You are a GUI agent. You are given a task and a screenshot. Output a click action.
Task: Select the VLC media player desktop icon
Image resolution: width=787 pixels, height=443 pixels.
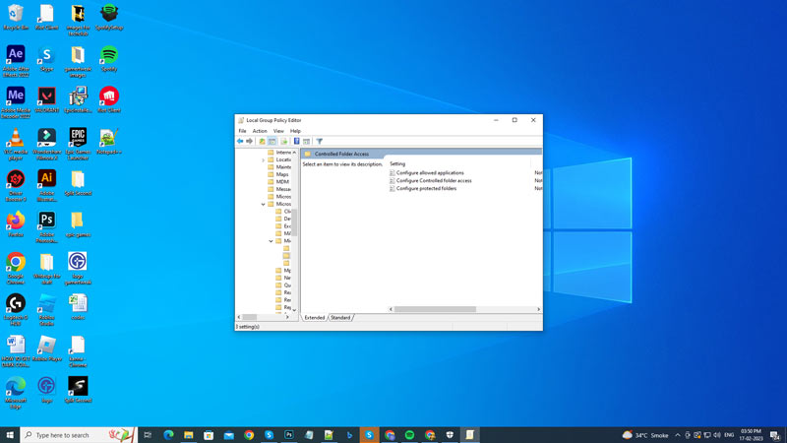pyautogui.click(x=16, y=144)
